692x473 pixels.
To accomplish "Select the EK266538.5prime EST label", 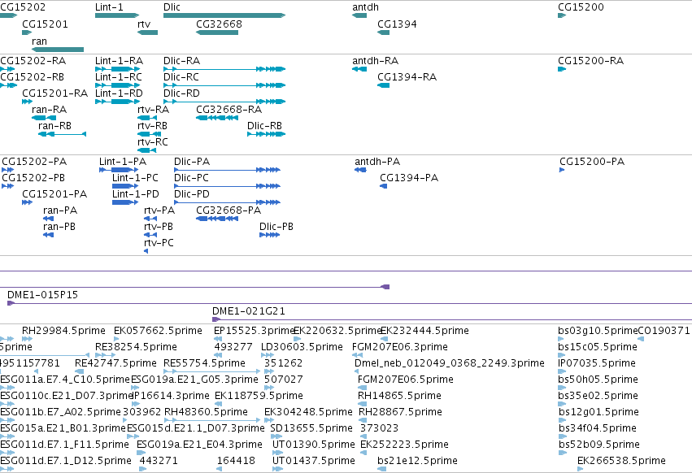I will (621, 461).
